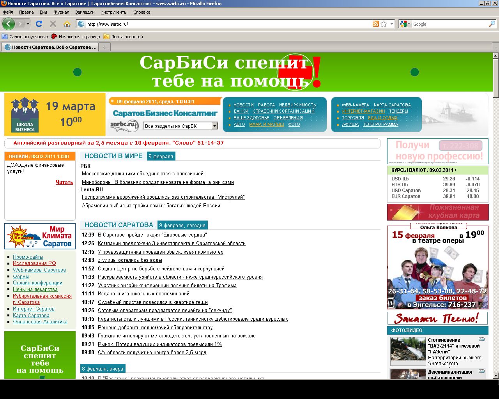
Task: Open 'Московские дольщики объединяются с оппозицией' article
Action: coord(143,174)
